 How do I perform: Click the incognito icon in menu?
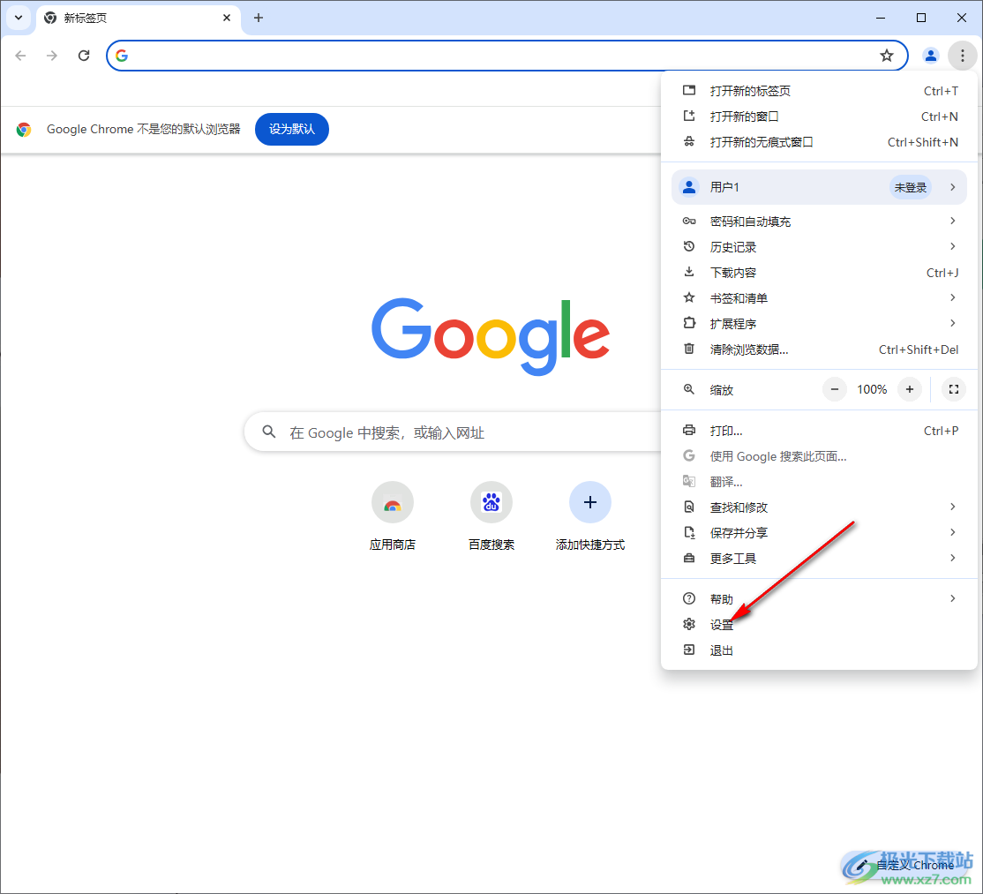click(x=689, y=142)
